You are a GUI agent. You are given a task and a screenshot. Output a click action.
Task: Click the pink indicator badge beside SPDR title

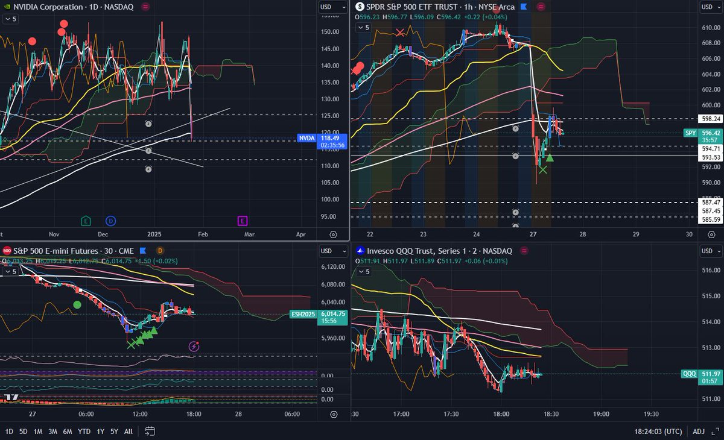point(540,7)
